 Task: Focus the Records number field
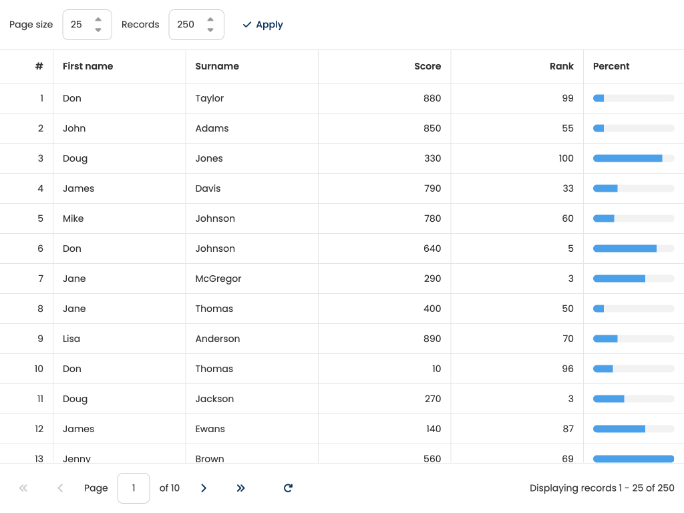click(x=186, y=25)
